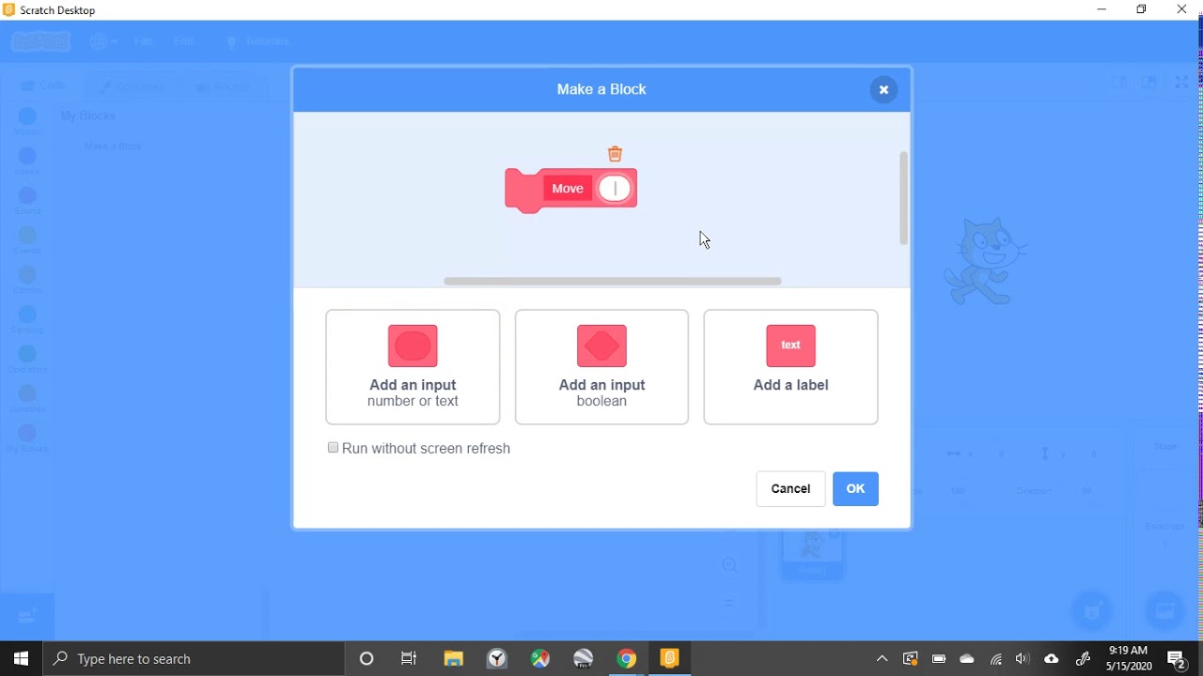Open Task View on the taskbar

409,659
